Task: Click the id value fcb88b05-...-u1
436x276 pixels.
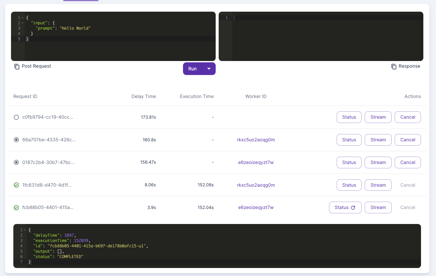Action: click(97, 246)
